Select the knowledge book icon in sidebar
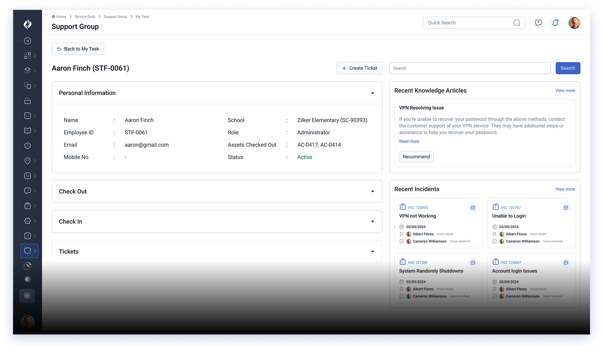The width and height of the screenshot is (603, 351). tap(27, 130)
